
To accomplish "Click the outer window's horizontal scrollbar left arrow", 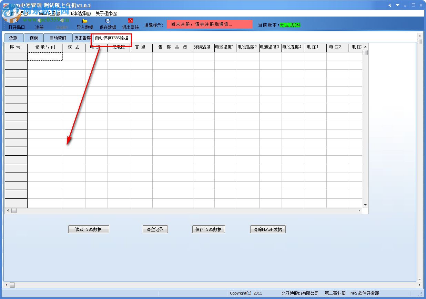I will 6,285.
